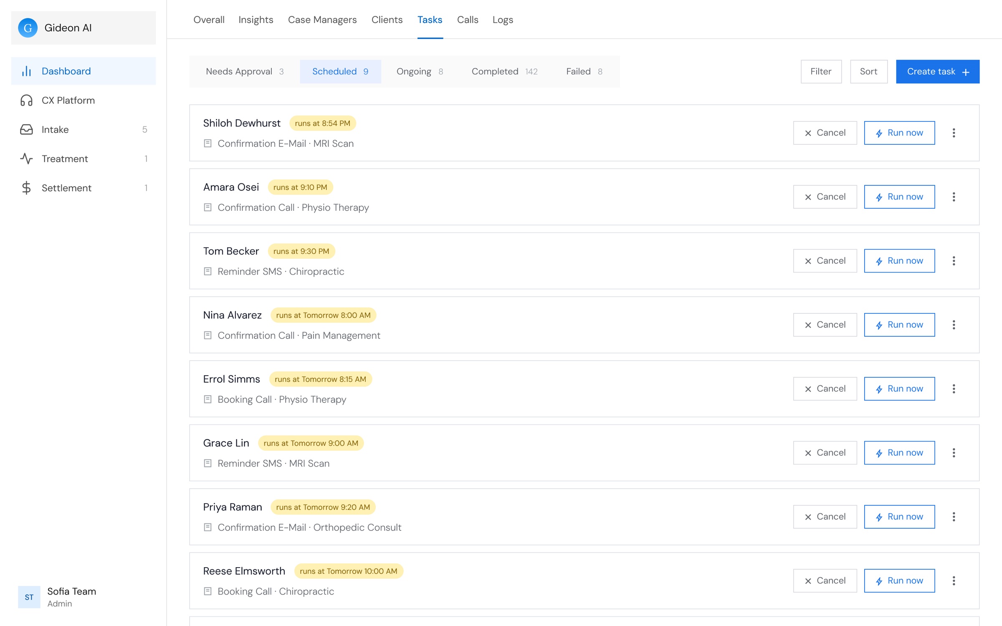Open the kebab menu for Grace Lin

pyautogui.click(x=954, y=453)
